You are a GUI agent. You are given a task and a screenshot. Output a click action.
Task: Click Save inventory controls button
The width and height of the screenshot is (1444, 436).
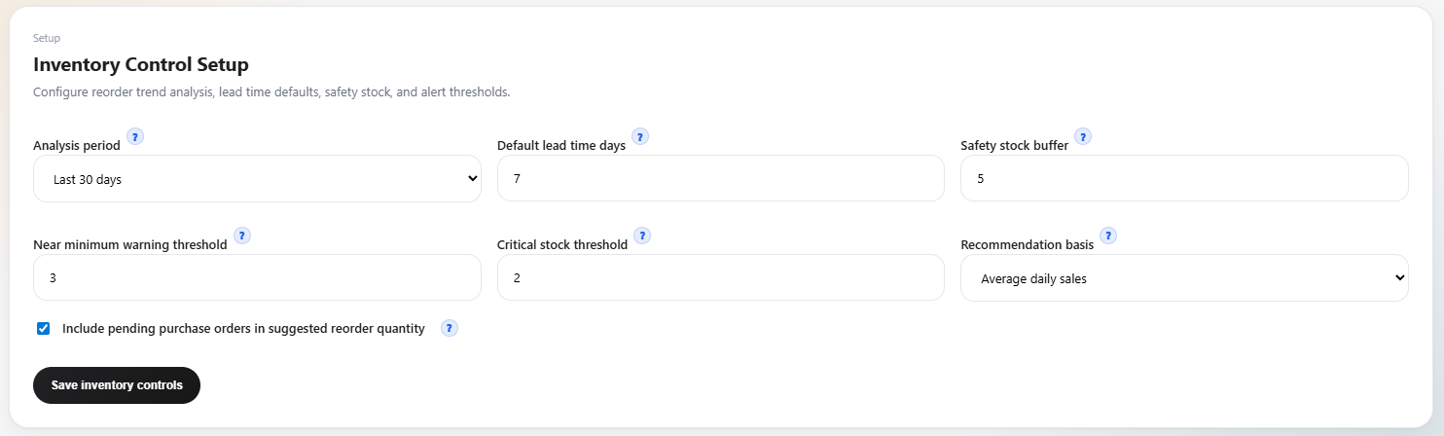coord(117,385)
